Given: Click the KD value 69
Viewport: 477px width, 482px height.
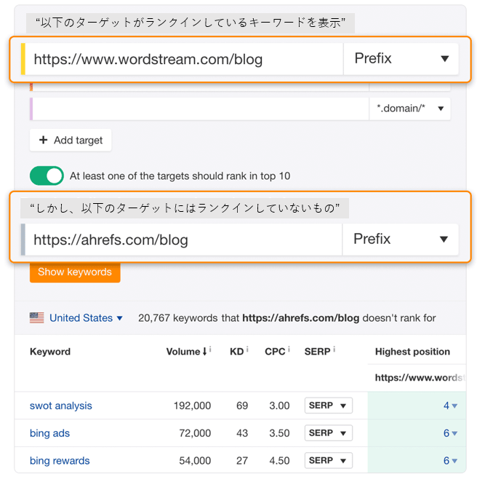Looking at the screenshot, I should coord(242,406).
